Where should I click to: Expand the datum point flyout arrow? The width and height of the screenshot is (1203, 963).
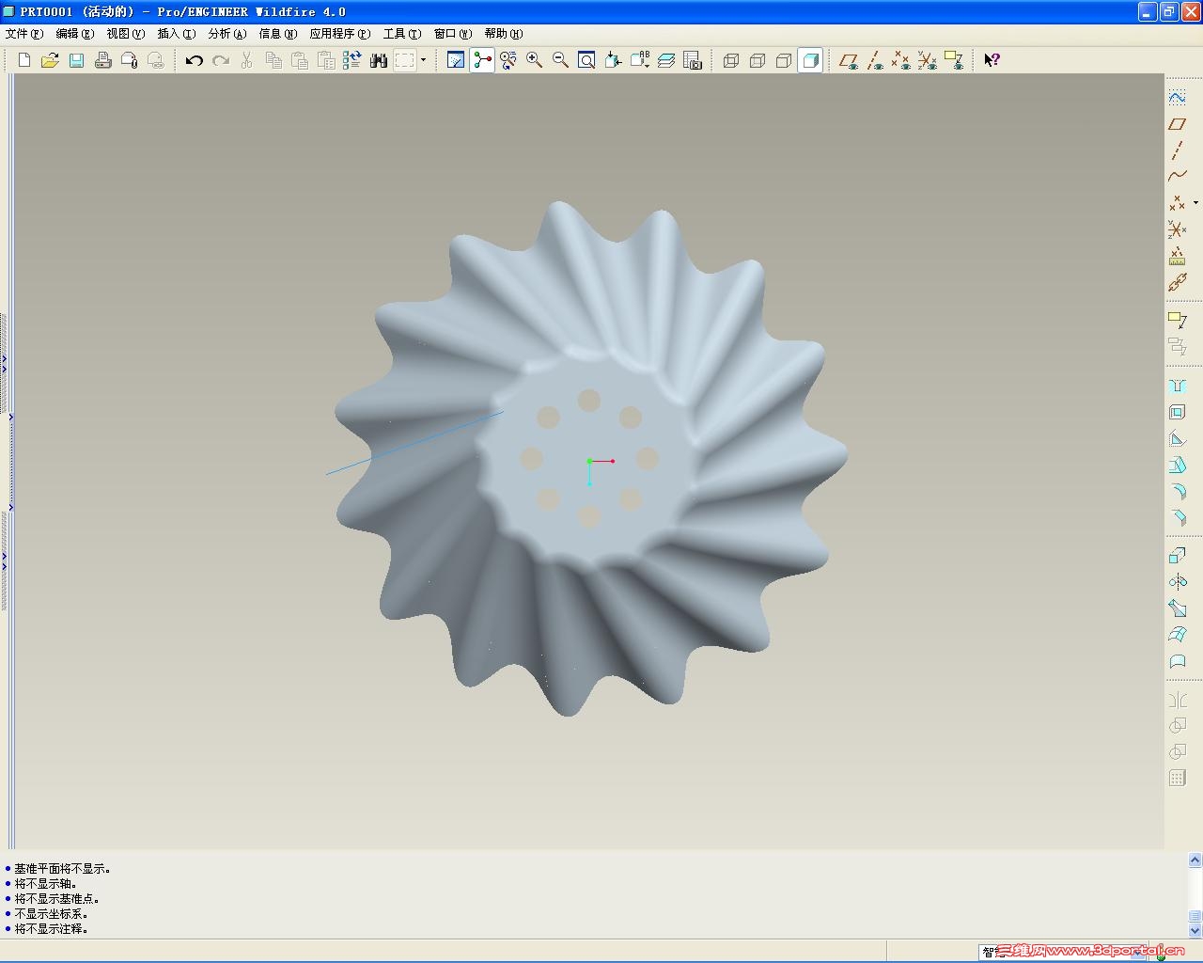[x=1195, y=203]
